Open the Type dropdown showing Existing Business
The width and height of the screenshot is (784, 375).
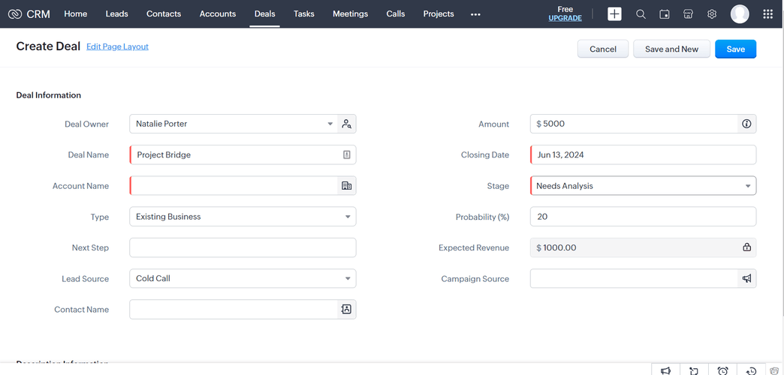[243, 217]
